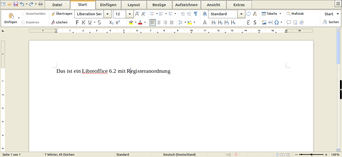Open the hamburger menu at top right
The width and height of the screenshot is (342, 157).
(x=338, y=4)
